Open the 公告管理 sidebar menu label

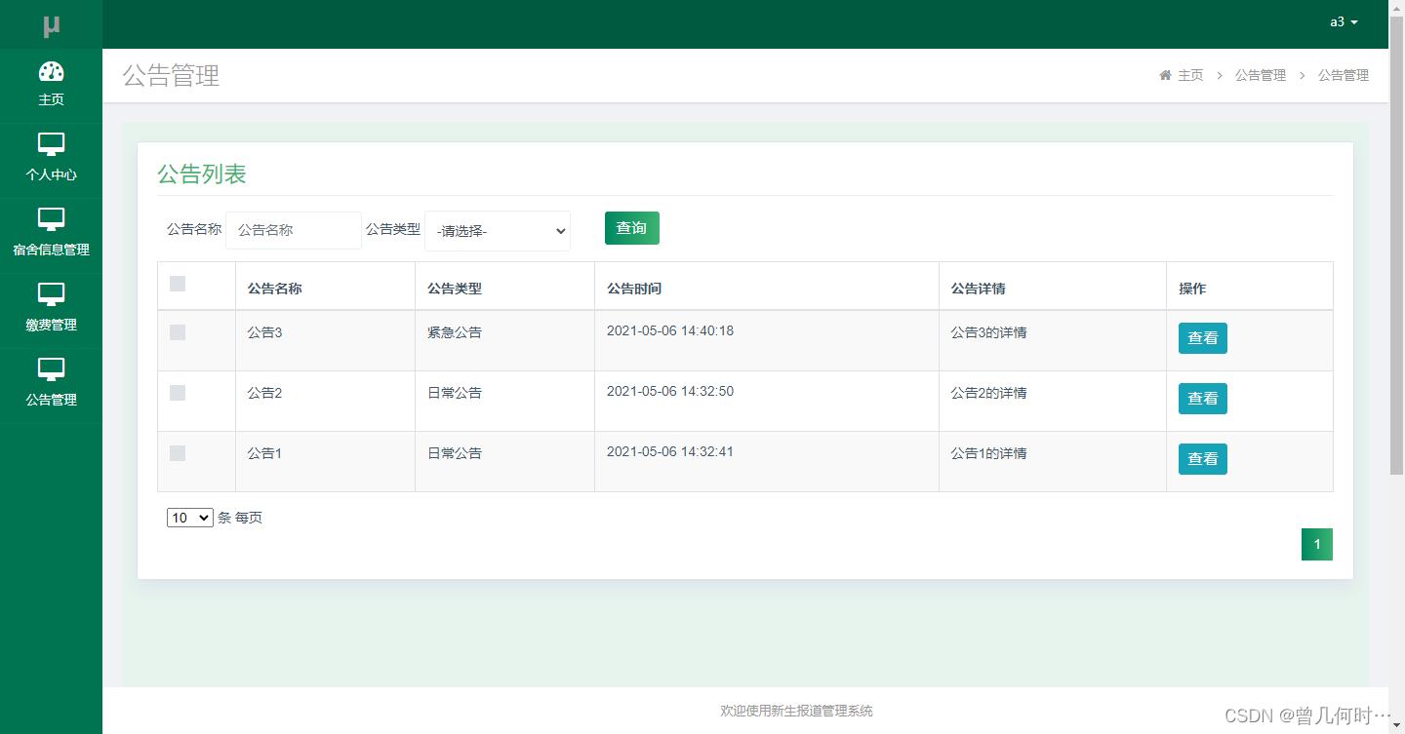click(x=51, y=400)
